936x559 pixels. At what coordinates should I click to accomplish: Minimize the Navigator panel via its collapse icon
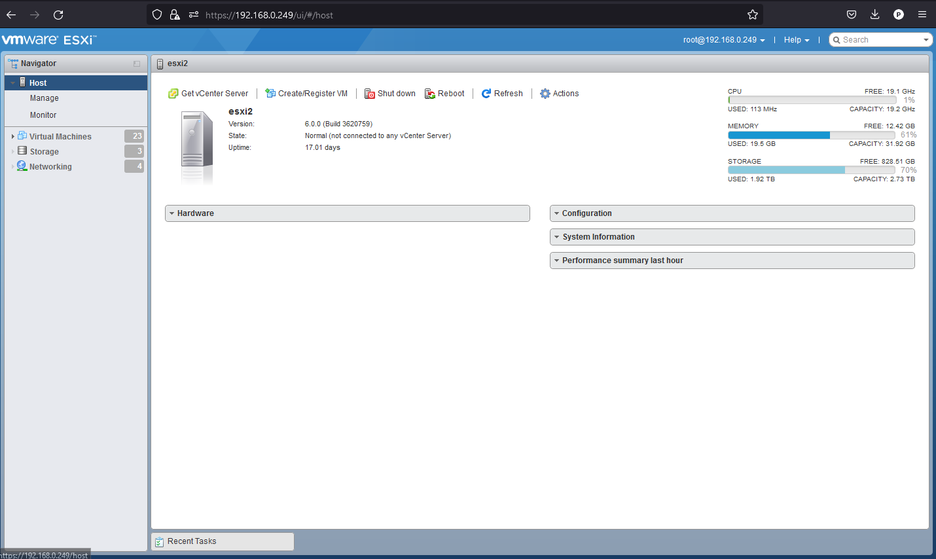click(x=137, y=63)
